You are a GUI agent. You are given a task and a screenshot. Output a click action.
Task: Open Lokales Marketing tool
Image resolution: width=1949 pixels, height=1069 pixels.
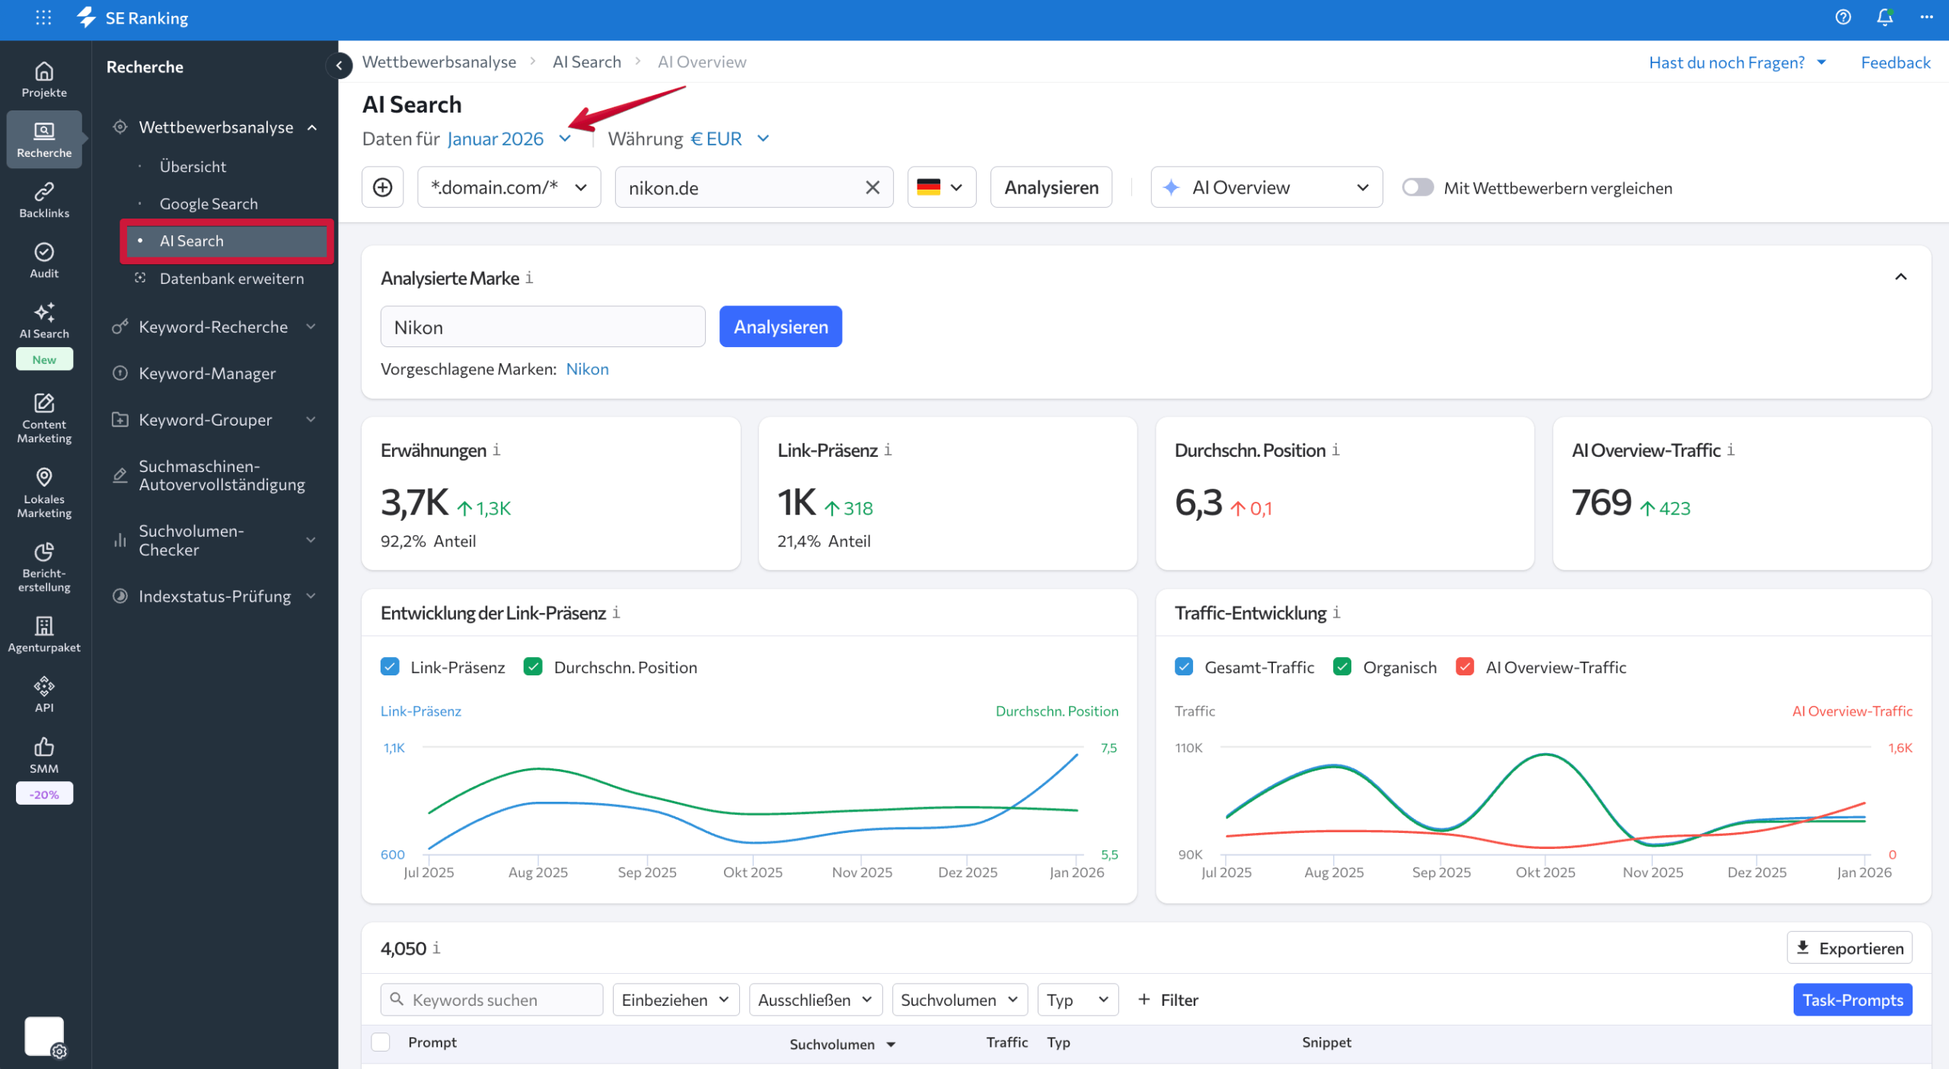[43, 493]
